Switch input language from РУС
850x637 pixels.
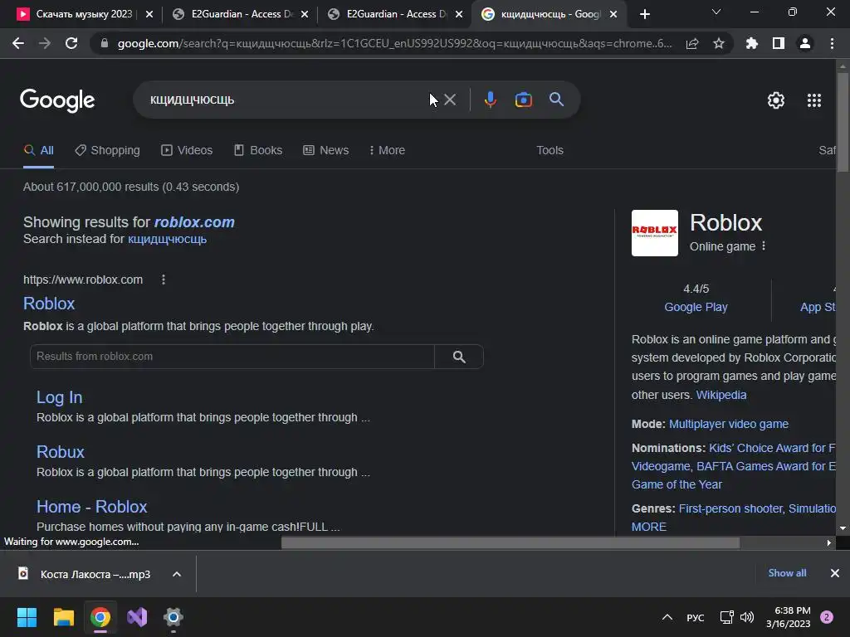pyautogui.click(x=696, y=617)
